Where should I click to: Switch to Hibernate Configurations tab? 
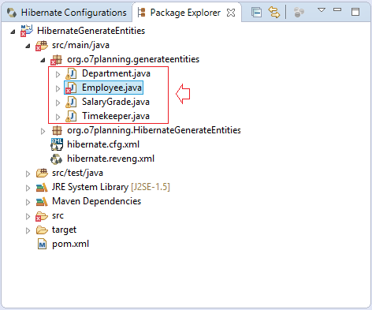point(67,13)
